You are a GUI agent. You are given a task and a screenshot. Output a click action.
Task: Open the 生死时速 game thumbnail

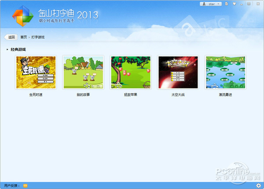(x=36, y=72)
